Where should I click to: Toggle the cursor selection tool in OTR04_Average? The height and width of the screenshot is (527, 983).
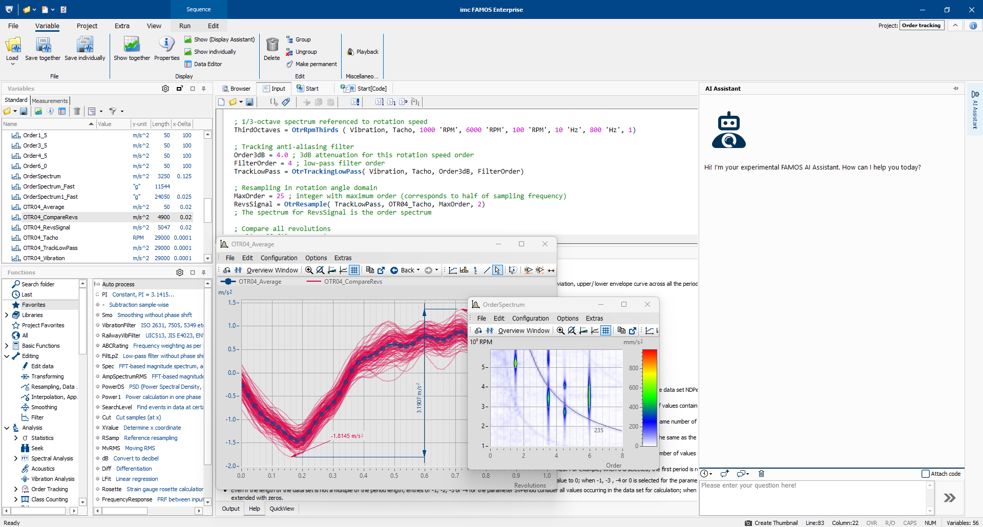(x=497, y=270)
